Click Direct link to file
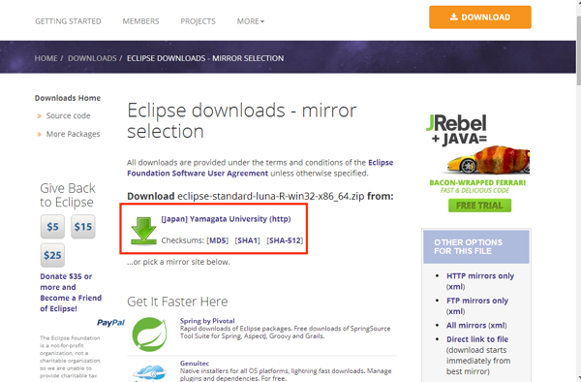The width and height of the screenshot is (581, 382). 477,339
